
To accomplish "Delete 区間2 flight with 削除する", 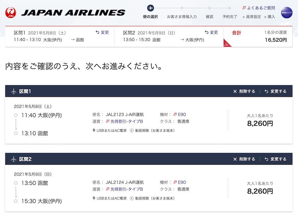I will [x=244, y=159].
